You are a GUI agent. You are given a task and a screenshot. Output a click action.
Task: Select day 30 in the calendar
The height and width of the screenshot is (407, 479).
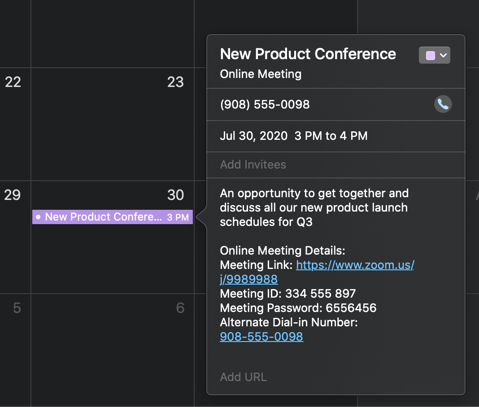(x=175, y=195)
